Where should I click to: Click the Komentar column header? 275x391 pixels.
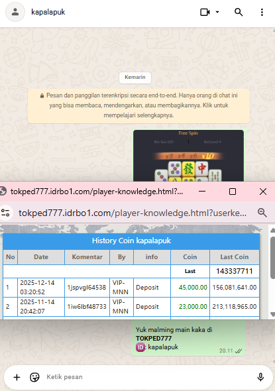click(x=87, y=257)
